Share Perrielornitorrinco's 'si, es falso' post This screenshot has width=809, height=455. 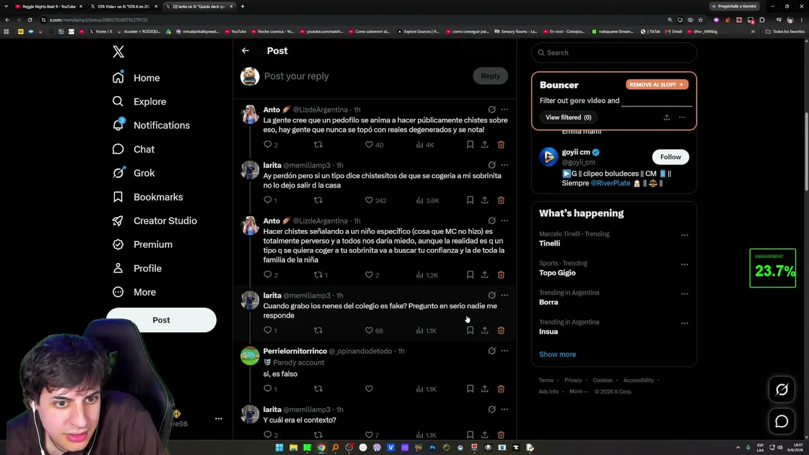(485, 389)
